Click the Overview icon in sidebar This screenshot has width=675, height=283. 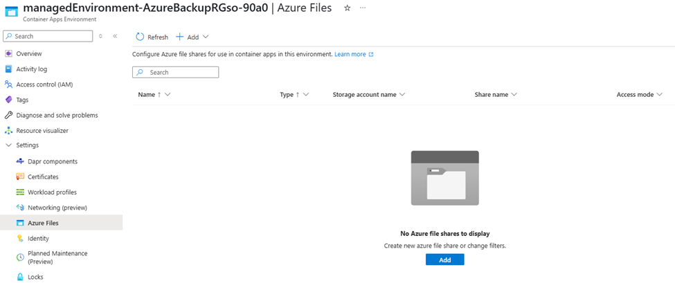(8, 54)
